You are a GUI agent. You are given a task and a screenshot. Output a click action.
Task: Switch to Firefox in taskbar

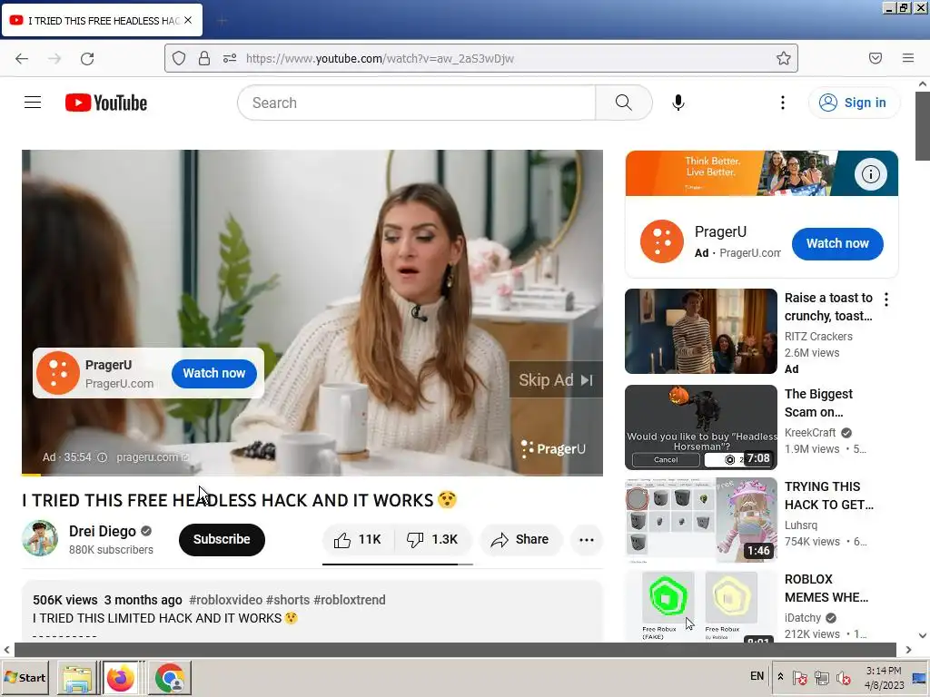(x=121, y=678)
